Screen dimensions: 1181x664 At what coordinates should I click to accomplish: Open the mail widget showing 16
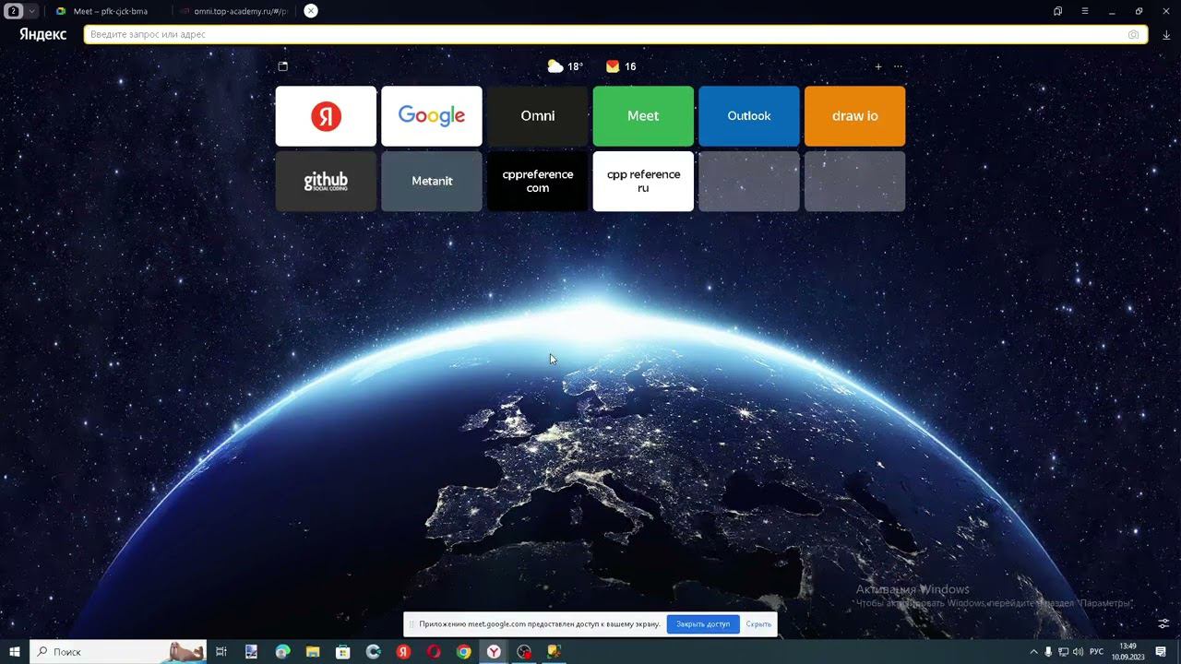(621, 66)
